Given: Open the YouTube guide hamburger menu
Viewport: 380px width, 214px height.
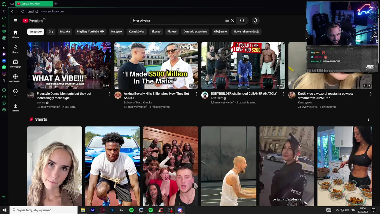Looking at the screenshot, I should pos(15,21).
